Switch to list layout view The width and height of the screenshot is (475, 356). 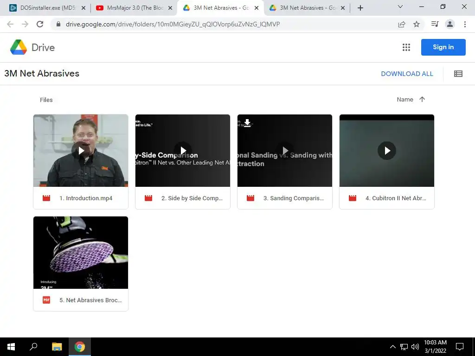pos(458,74)
